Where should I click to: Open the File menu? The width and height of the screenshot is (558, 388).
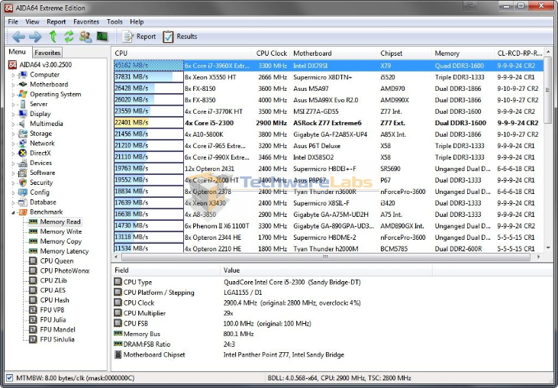pos(13,21)
